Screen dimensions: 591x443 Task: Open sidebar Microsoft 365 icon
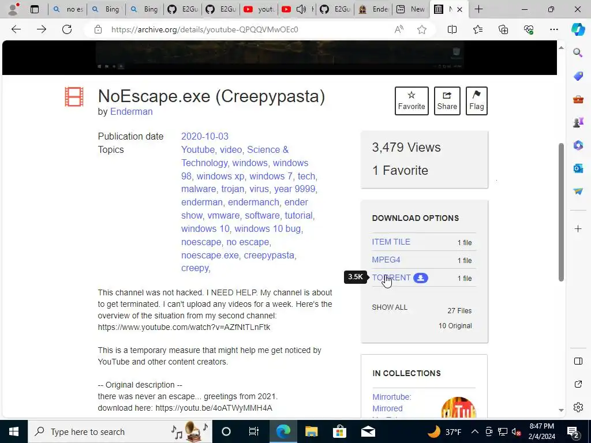click(x=578, y=145)
